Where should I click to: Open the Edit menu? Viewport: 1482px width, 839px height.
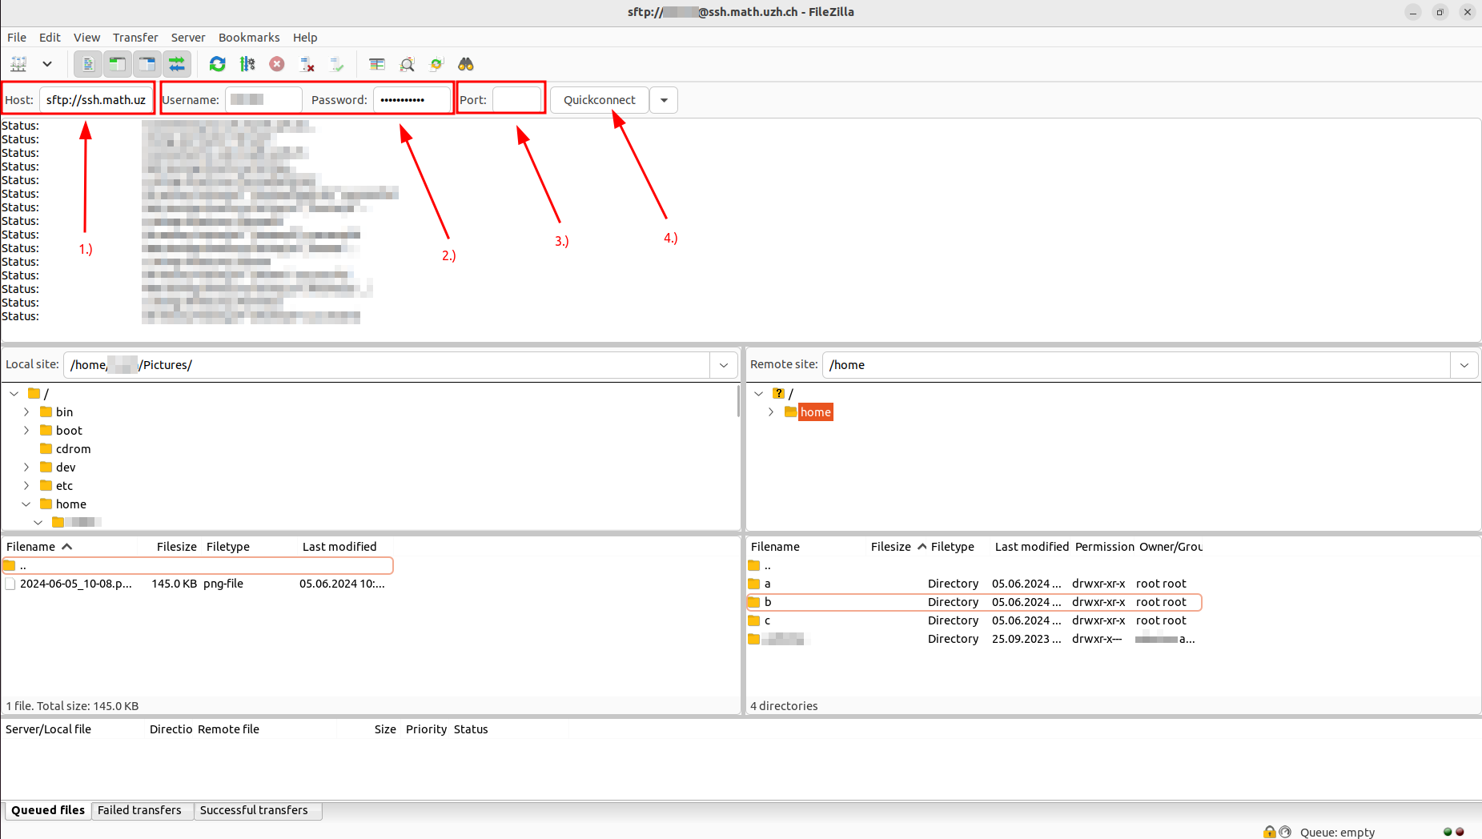coord(50,38)
